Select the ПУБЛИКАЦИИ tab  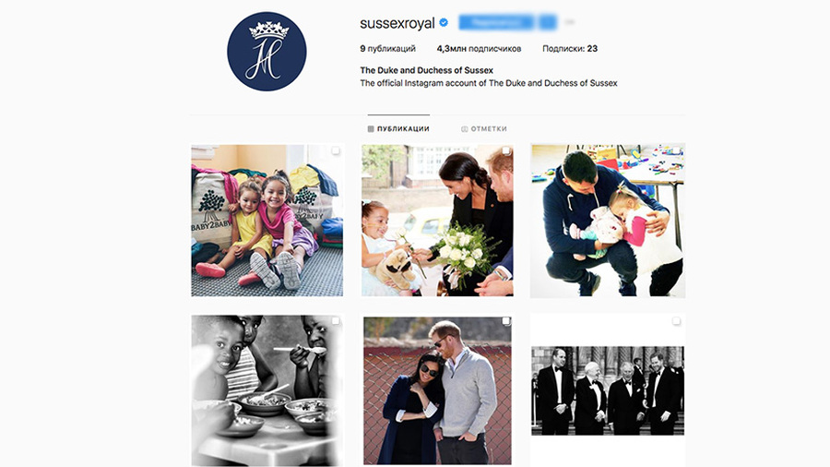[x=398, y=128]
